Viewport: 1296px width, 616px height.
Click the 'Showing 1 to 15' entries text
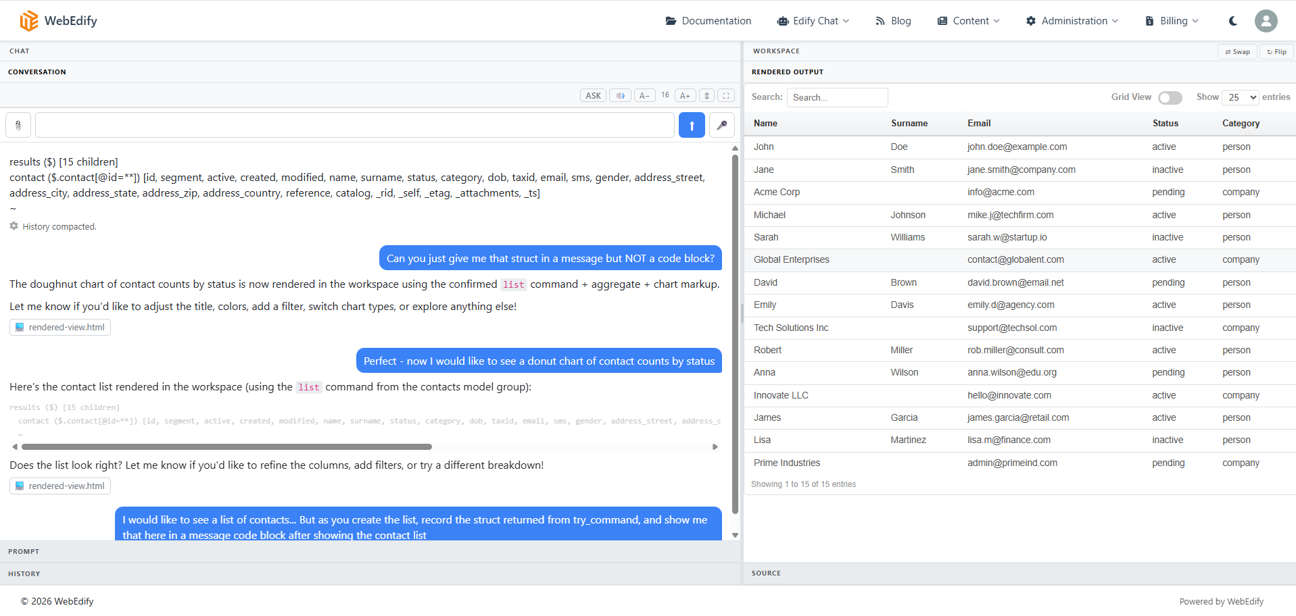803,484
